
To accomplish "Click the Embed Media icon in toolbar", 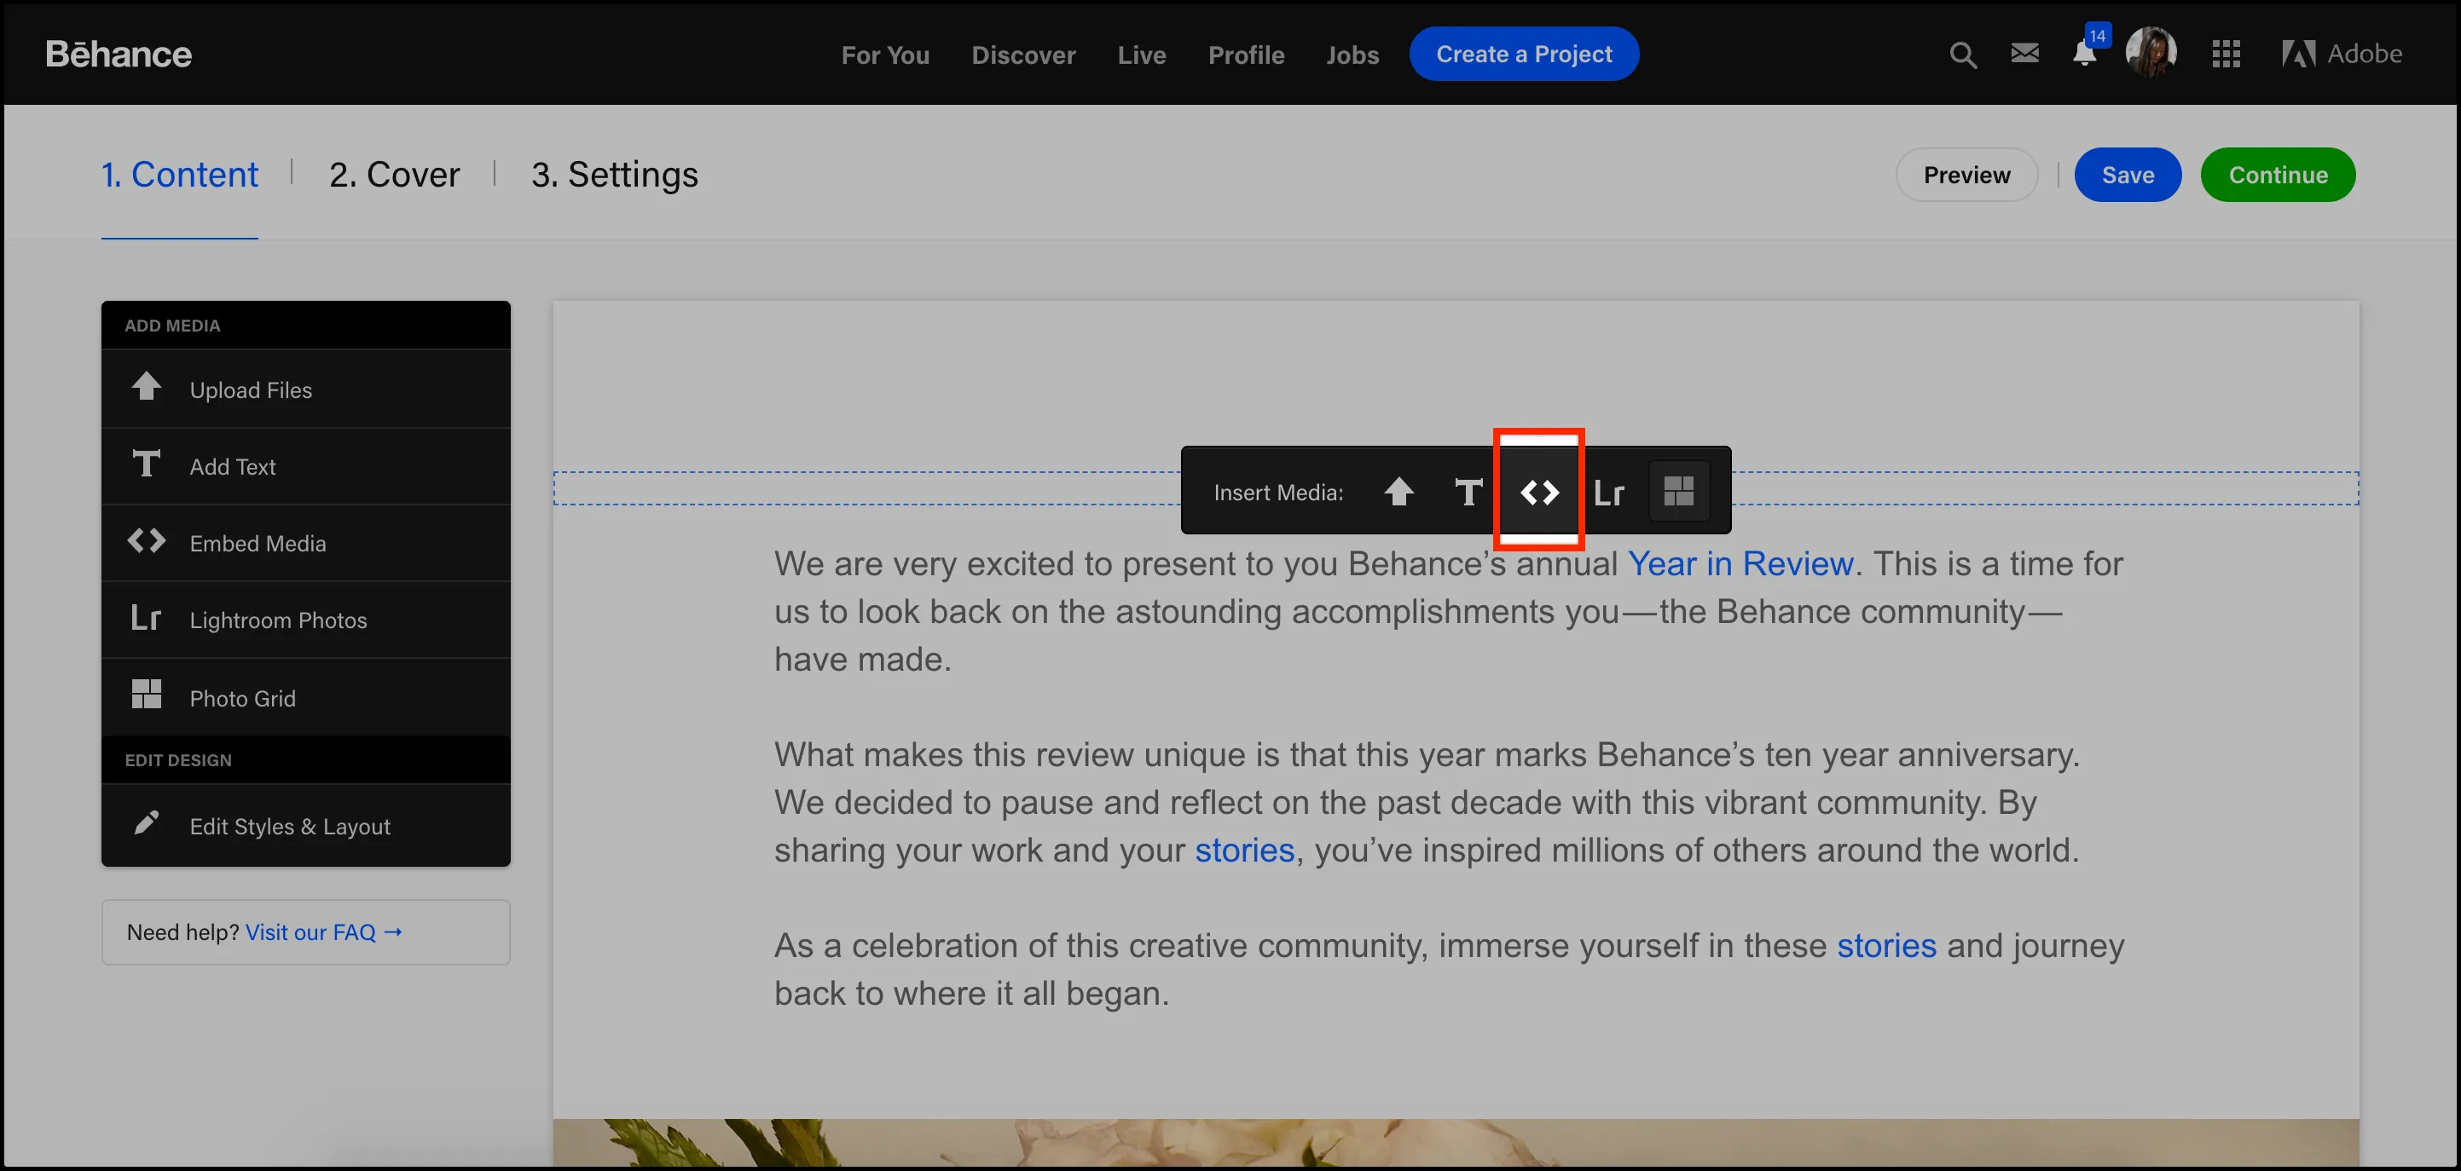I will 1538,489.
